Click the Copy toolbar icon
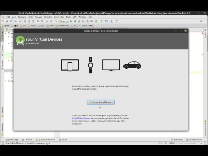208x156 pixels. [29, 21]
